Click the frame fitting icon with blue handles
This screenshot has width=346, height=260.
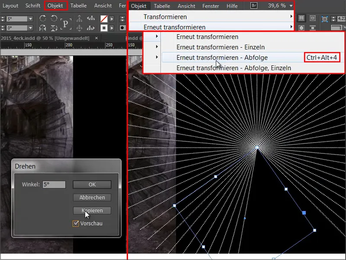(325, 19)
